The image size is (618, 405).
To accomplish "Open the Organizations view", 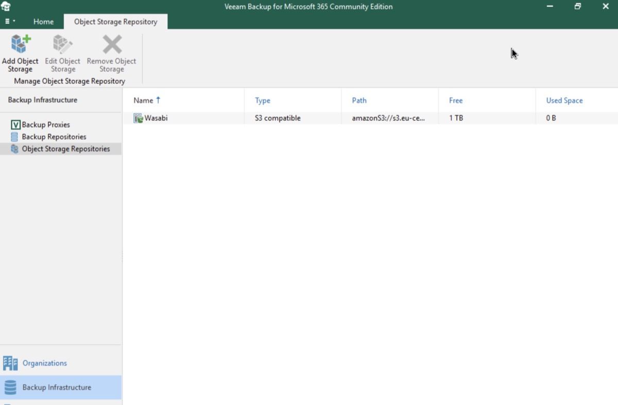I will (x=61, y=363).
